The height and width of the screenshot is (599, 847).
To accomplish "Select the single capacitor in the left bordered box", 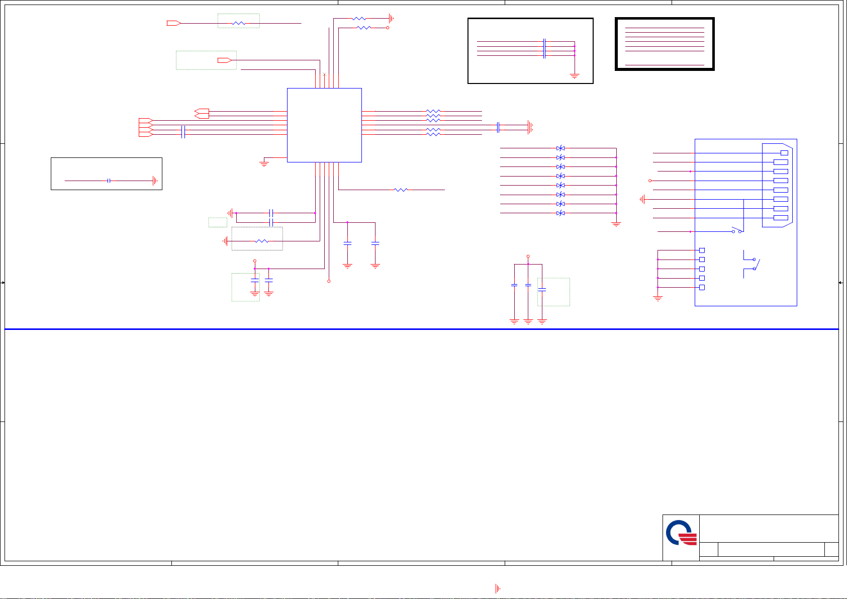I will tap(109, 181).
